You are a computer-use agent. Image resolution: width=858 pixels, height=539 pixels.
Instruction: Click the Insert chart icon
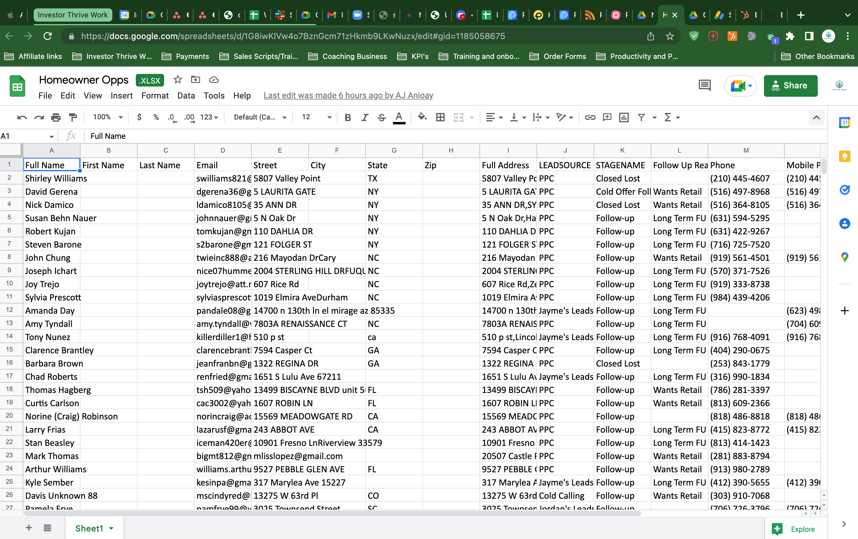point(624,117)
